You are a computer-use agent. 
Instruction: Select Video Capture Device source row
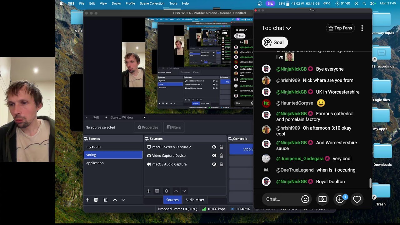click(x=185, y=156)
